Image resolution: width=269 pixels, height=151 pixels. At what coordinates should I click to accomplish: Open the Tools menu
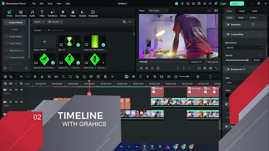point(50,4)
